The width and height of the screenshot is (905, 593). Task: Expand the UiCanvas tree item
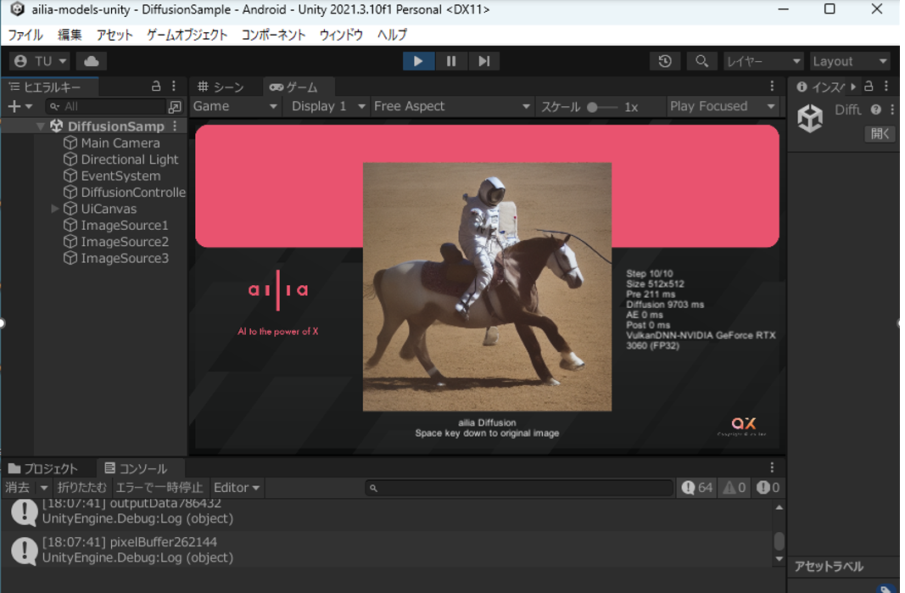(x=55, y=209)
